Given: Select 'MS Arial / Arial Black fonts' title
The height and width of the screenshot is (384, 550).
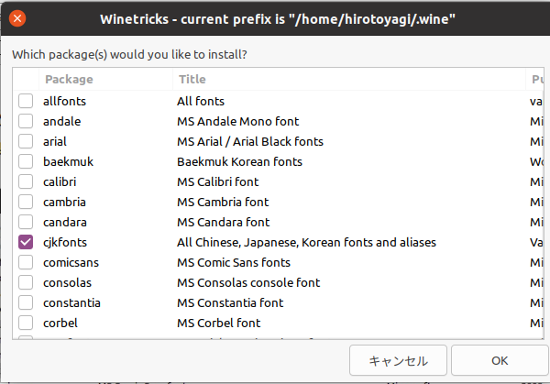Looking at the screenshot, I should click(250, 142).
